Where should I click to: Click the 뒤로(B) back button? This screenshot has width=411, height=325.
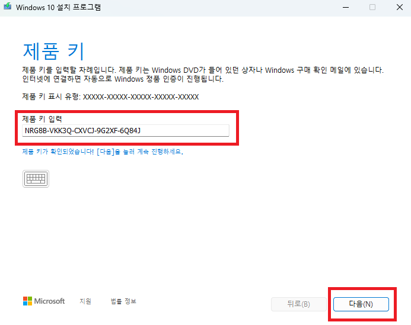pos(298,304)
